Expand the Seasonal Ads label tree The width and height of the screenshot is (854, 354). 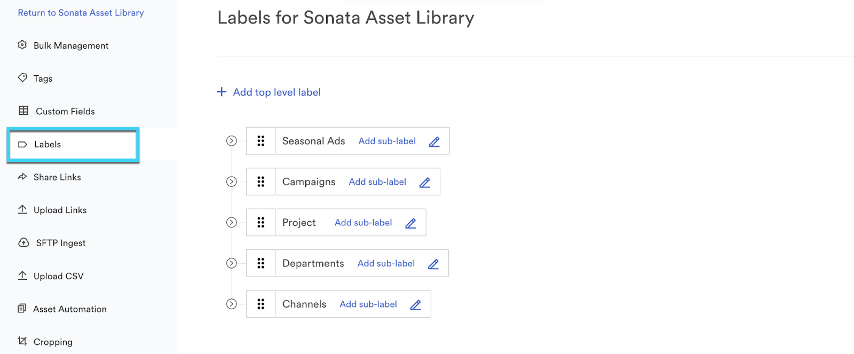pos(232,141)
